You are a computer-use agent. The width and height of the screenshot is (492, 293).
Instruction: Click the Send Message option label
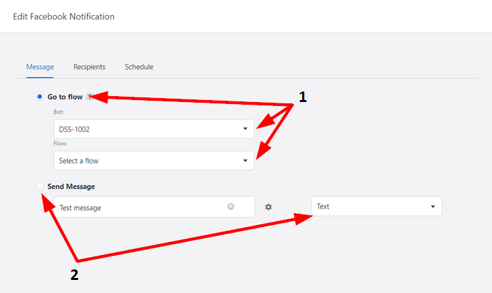tap(72, 186)
